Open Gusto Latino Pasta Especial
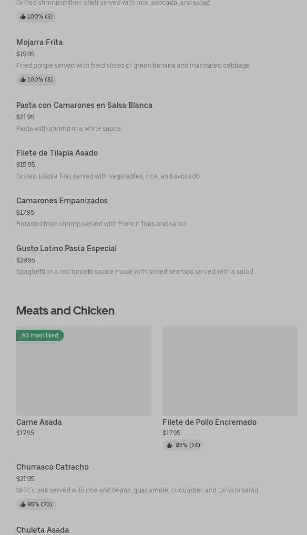The width and height of the screenshot is (307, 535). pyautogui.click(x=66, y=248)
